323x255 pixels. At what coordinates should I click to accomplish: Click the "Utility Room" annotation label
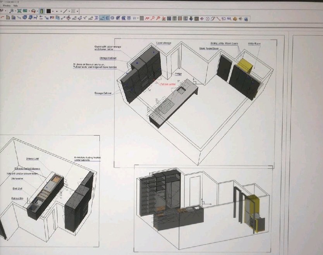click(254, 44)
